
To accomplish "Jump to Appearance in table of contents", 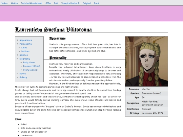I will click(x=26, y=40).
